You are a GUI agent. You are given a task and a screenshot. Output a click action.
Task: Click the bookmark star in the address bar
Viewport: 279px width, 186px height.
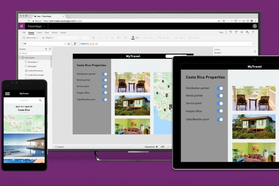(219, 21)
